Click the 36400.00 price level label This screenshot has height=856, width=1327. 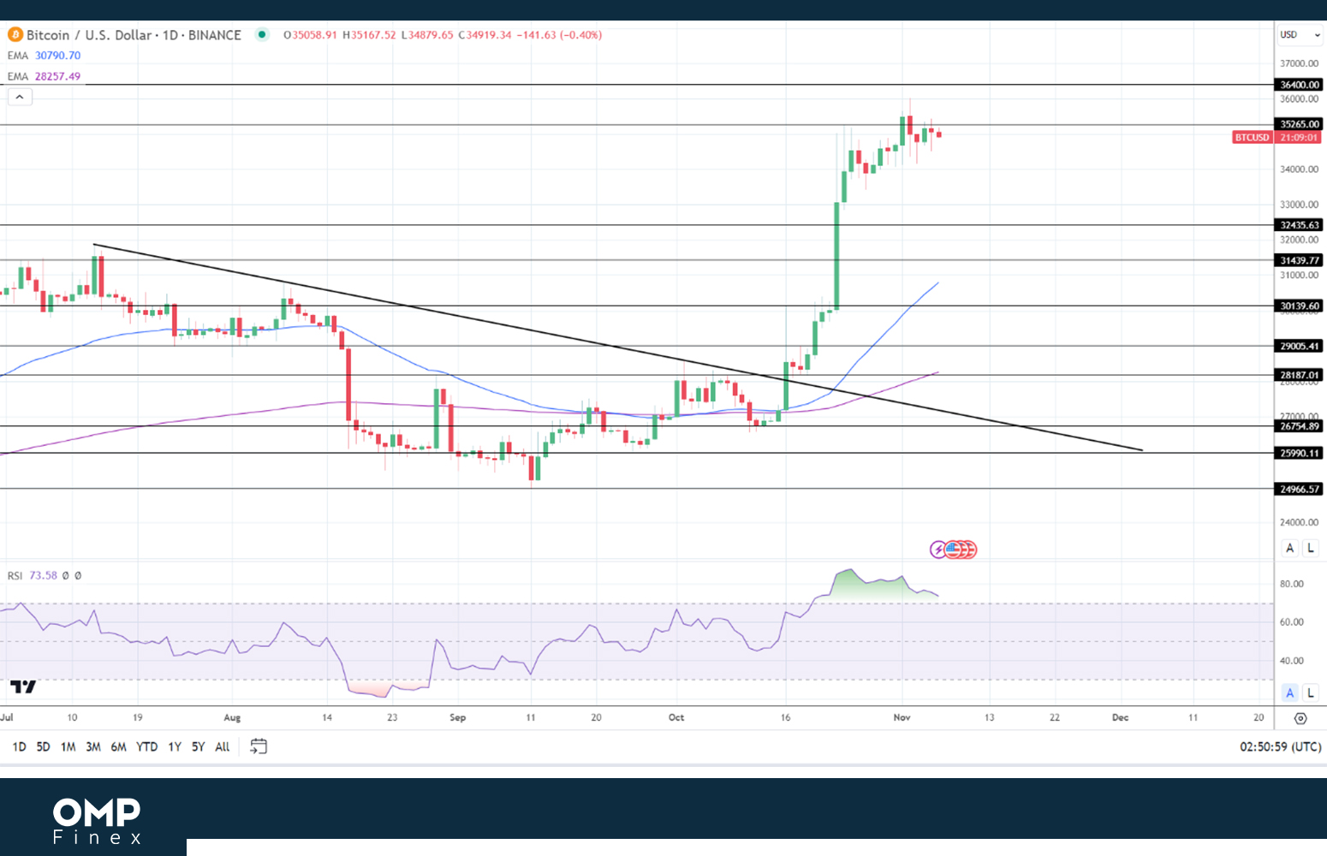click(x=1300, y=85)
